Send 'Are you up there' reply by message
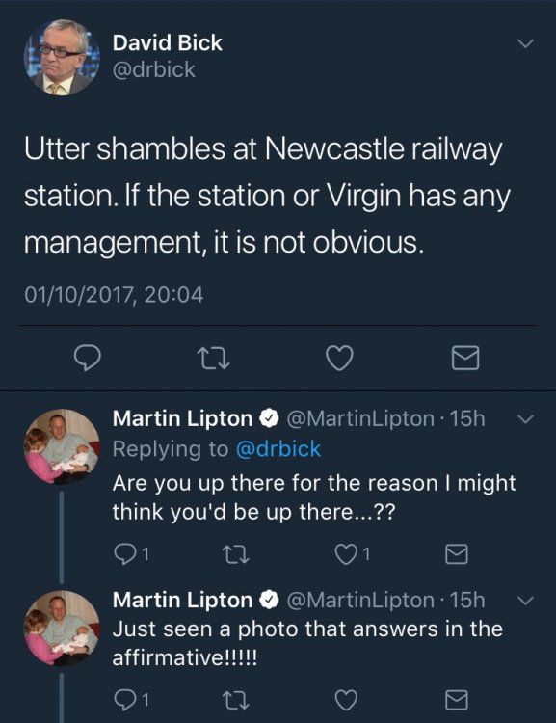This screenshot has height=723, width=556. 457,554
